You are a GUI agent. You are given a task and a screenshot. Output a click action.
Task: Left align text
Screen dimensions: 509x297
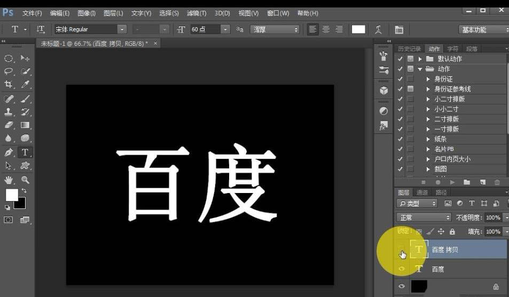(x=312, y=29)
